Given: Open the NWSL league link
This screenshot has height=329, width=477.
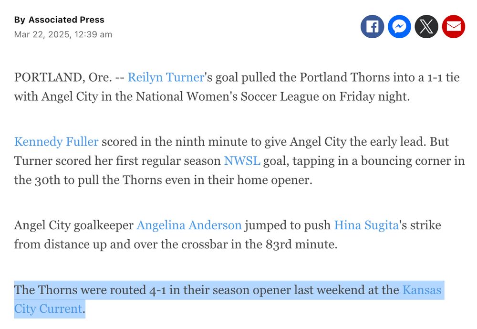Looking at the screenshot, I should click(241, 161).
